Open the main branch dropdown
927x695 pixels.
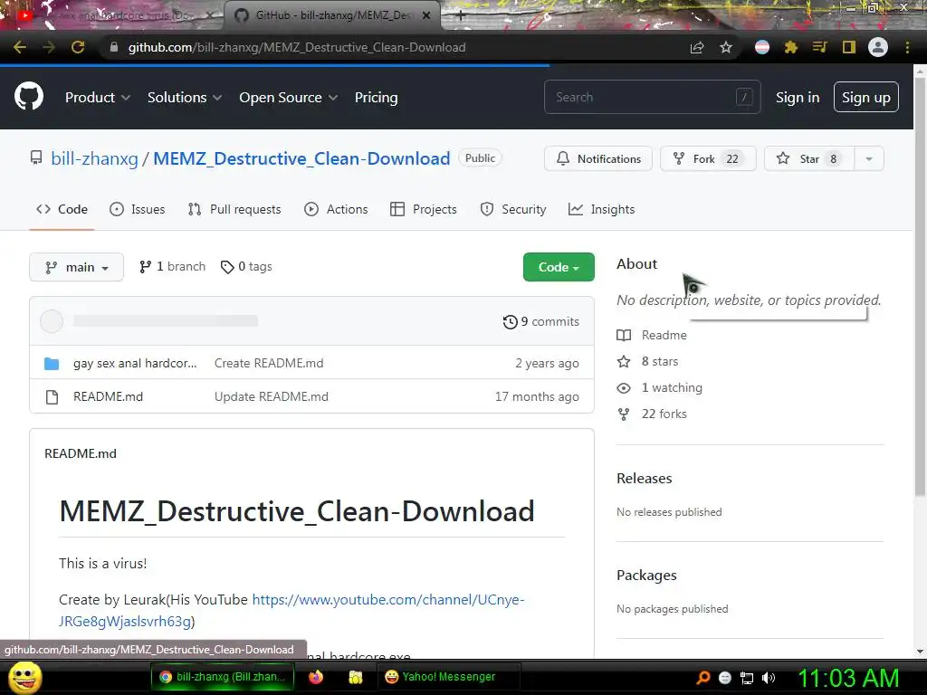coord(76,267)
